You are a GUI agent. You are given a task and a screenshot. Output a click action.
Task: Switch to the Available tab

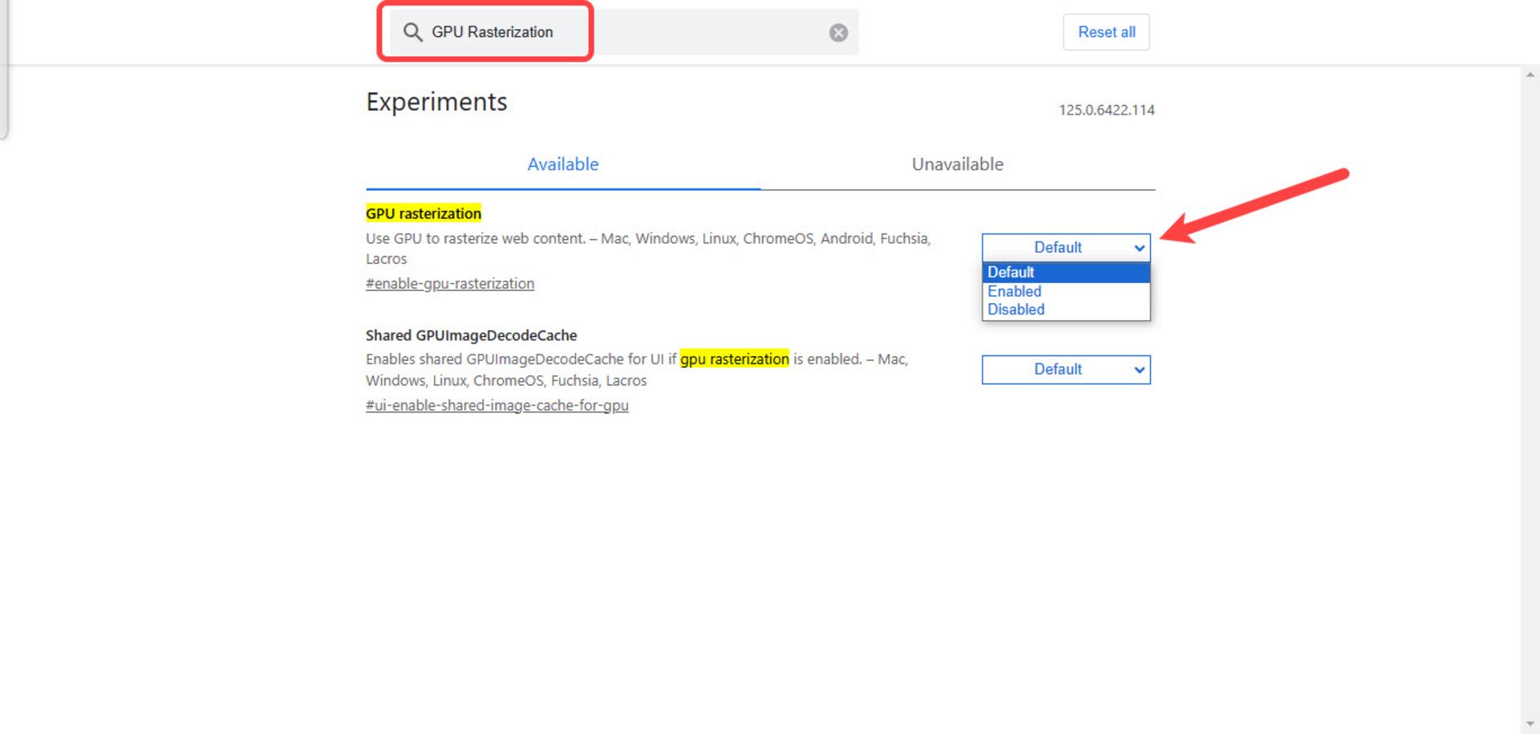click(563, 164)
